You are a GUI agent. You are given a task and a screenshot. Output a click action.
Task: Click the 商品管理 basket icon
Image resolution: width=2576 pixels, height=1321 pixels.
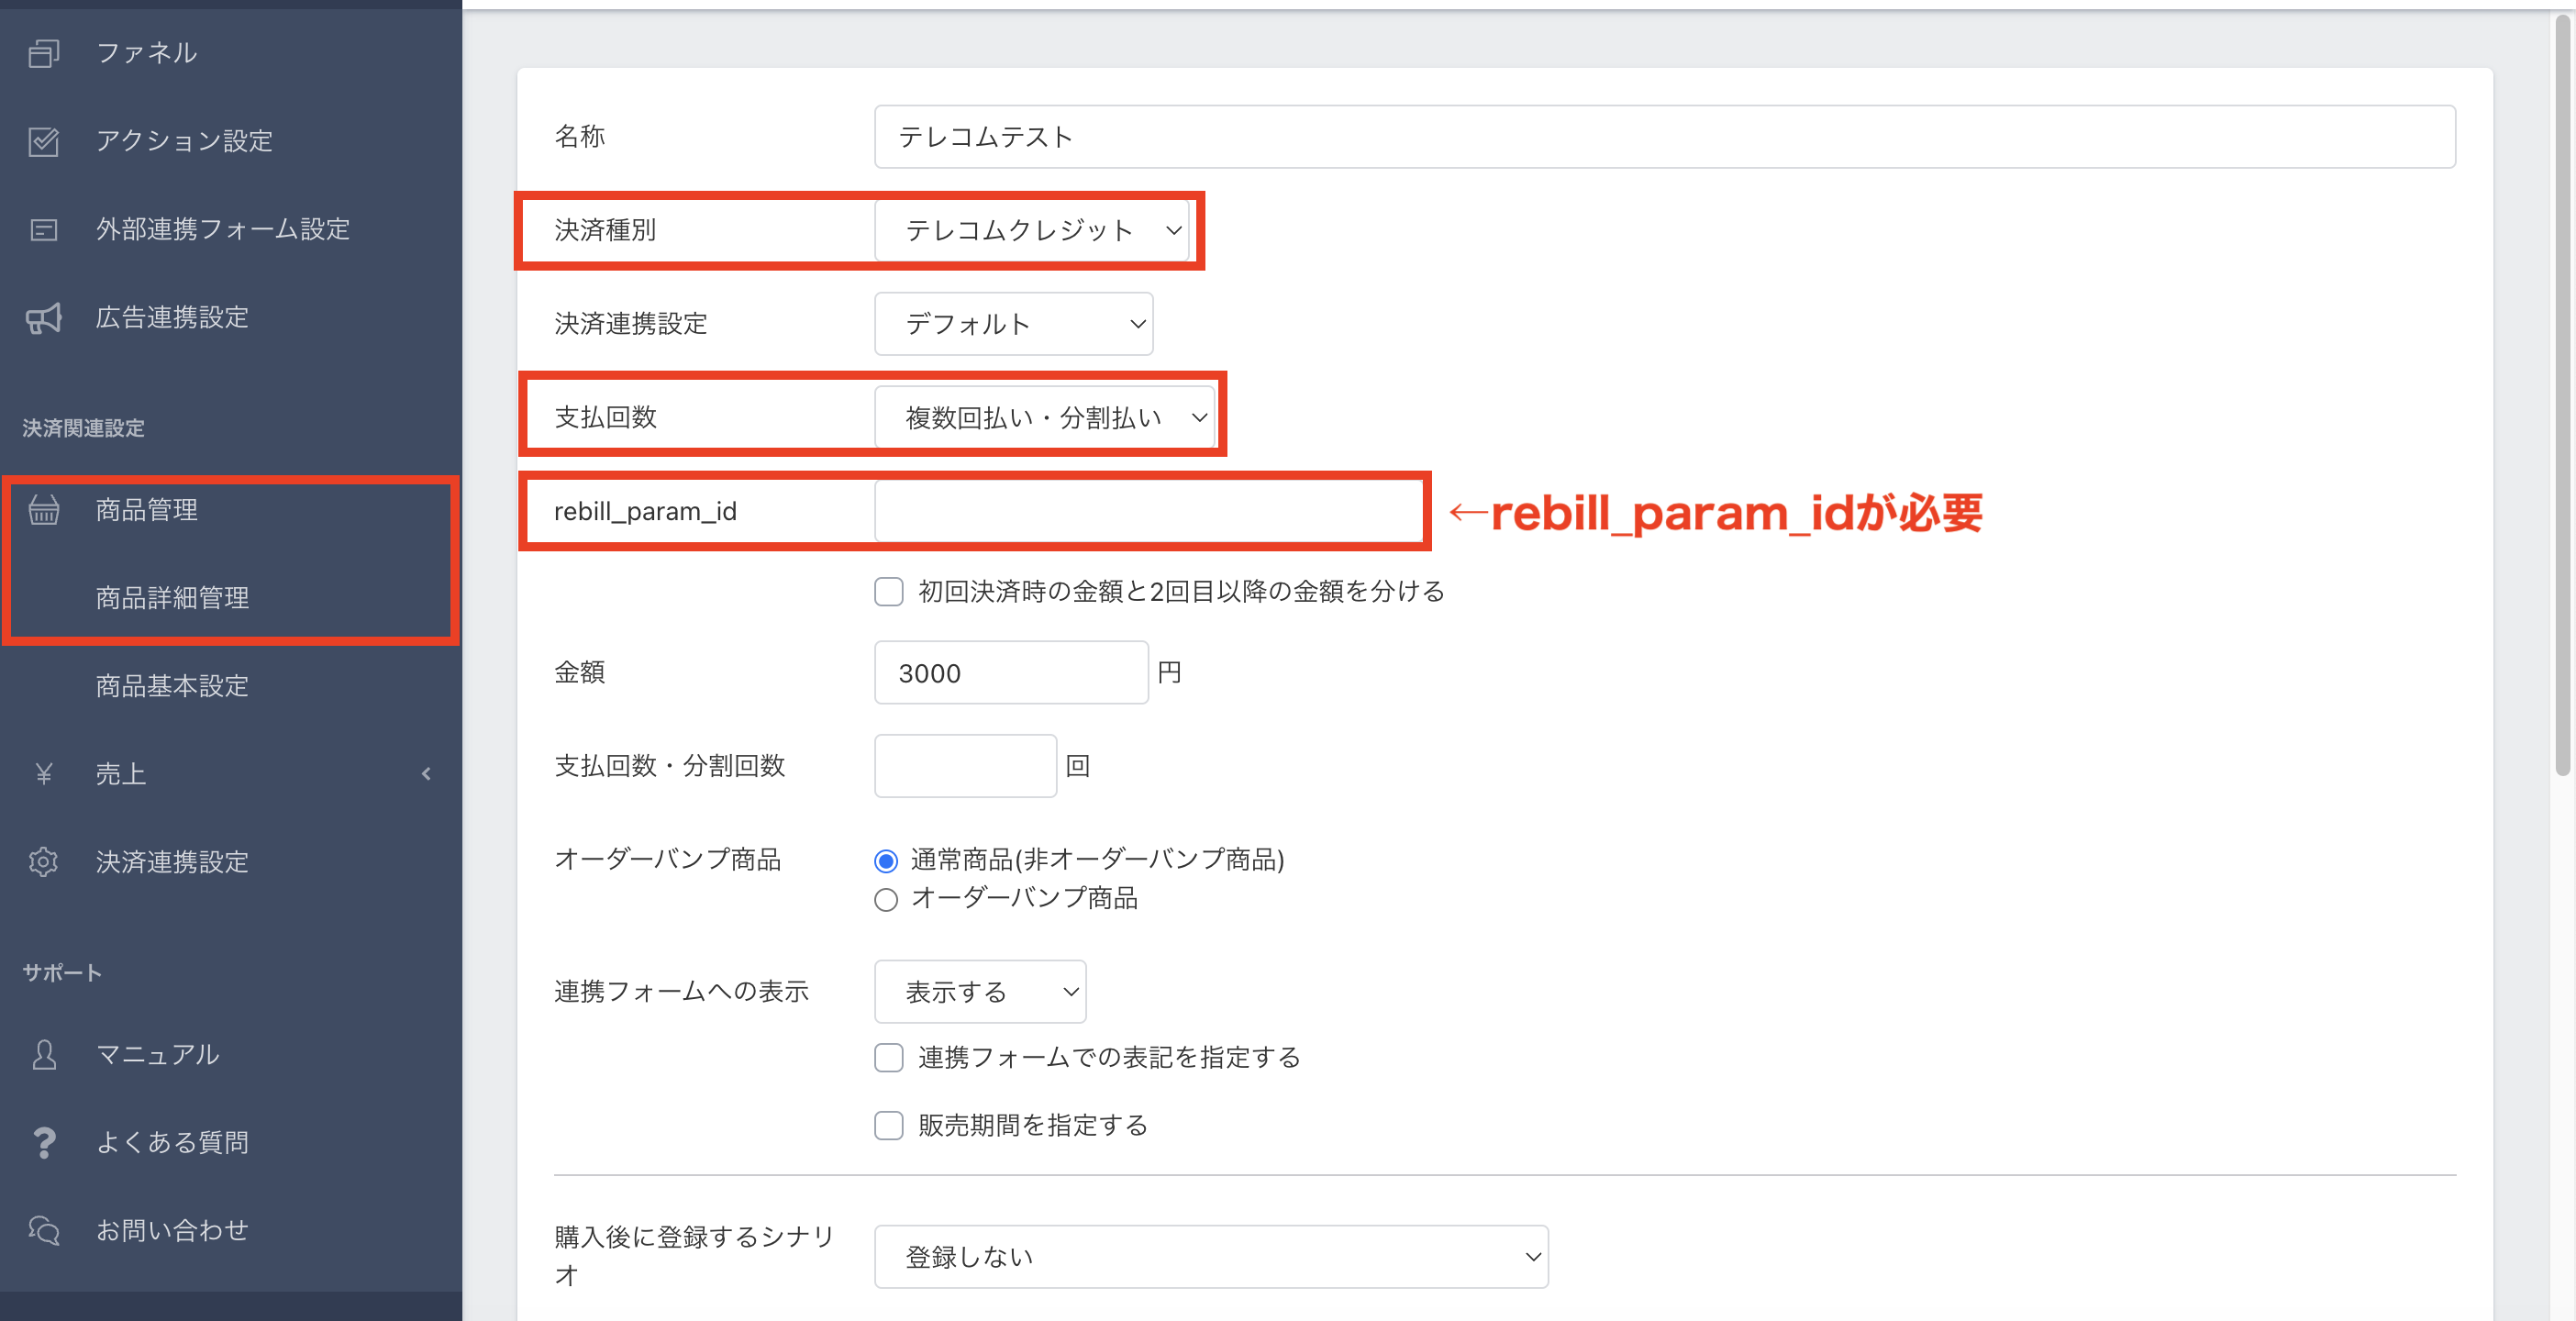point(43,510)
